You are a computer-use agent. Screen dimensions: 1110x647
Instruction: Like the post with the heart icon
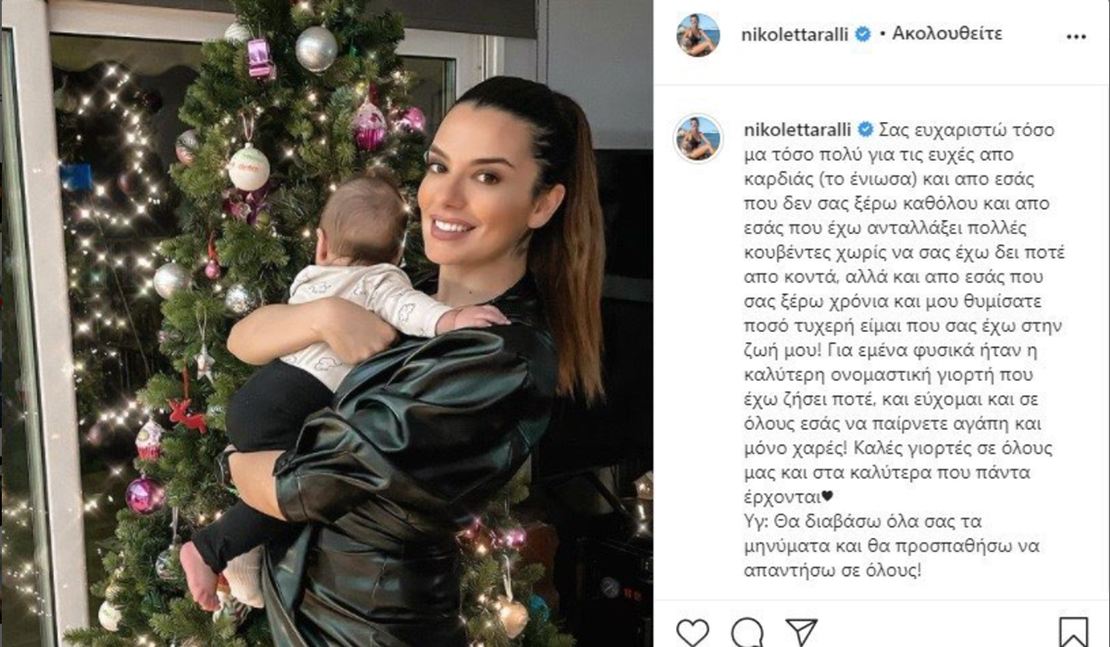pos(692,632)
